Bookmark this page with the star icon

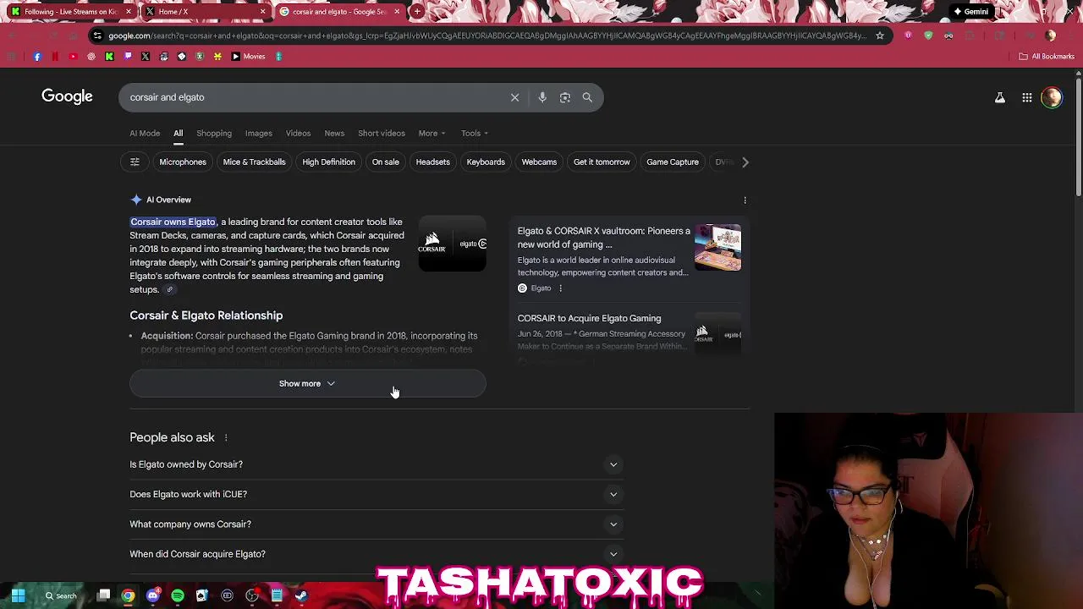coord(880,36)
